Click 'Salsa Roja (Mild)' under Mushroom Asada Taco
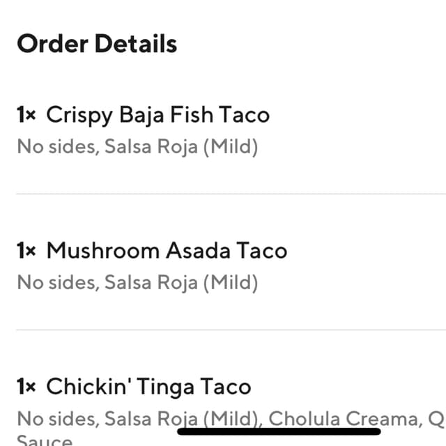Screen dimensions: 446x446 tap(181, 284)
